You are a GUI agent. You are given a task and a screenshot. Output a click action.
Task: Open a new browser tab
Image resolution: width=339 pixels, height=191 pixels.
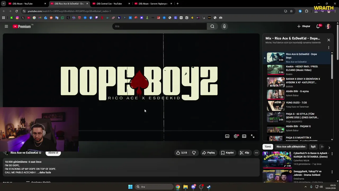[177, 4]
